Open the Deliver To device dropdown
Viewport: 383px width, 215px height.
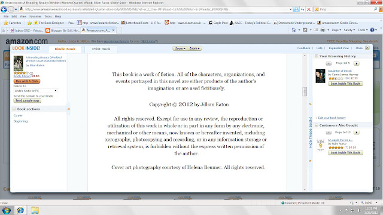click(35, 91)
